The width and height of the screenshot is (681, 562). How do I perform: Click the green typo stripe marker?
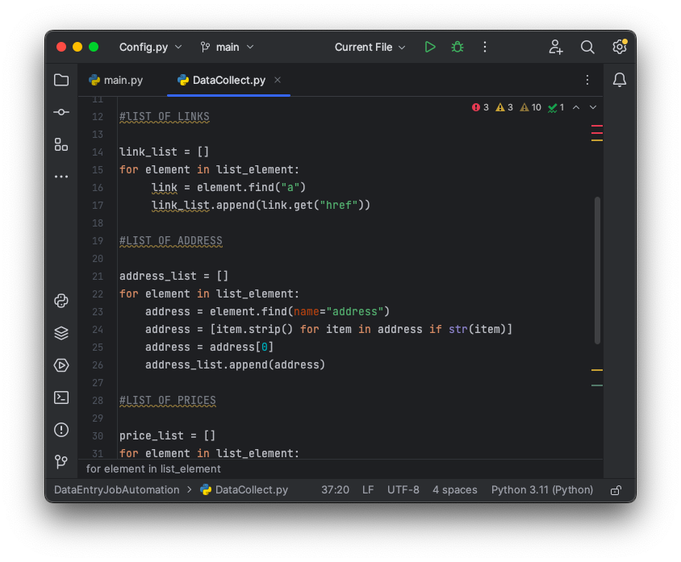[x=597, y=385]
